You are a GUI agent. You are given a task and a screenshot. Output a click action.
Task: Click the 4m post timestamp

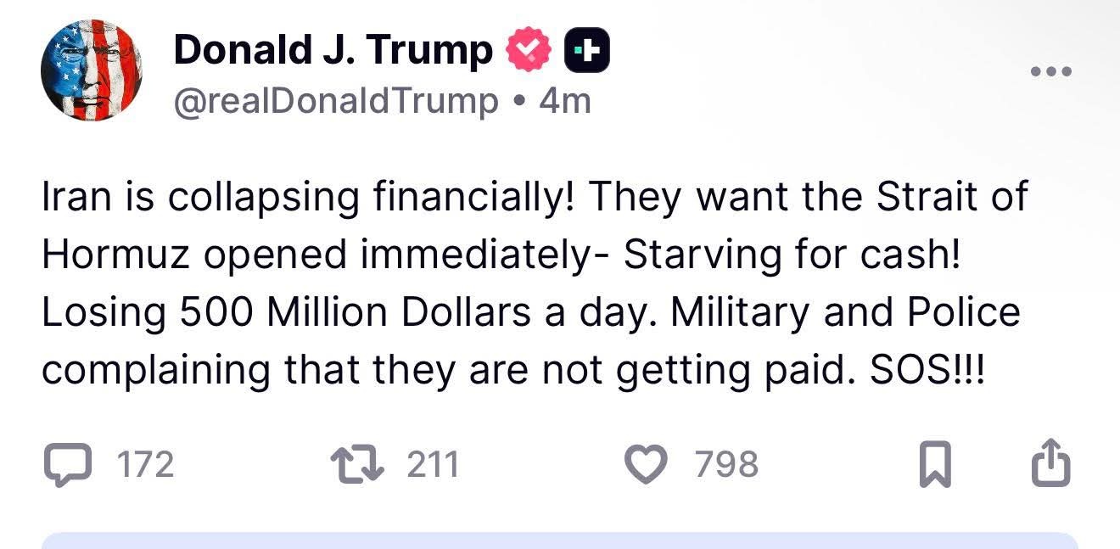pos(564,102)
